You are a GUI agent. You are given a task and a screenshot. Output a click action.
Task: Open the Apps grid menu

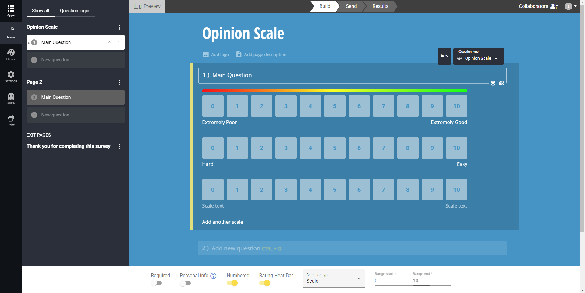tap(11, 11)
